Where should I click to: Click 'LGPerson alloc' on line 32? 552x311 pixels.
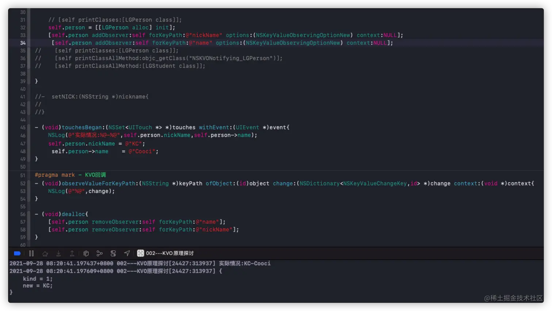click(125, 28)
